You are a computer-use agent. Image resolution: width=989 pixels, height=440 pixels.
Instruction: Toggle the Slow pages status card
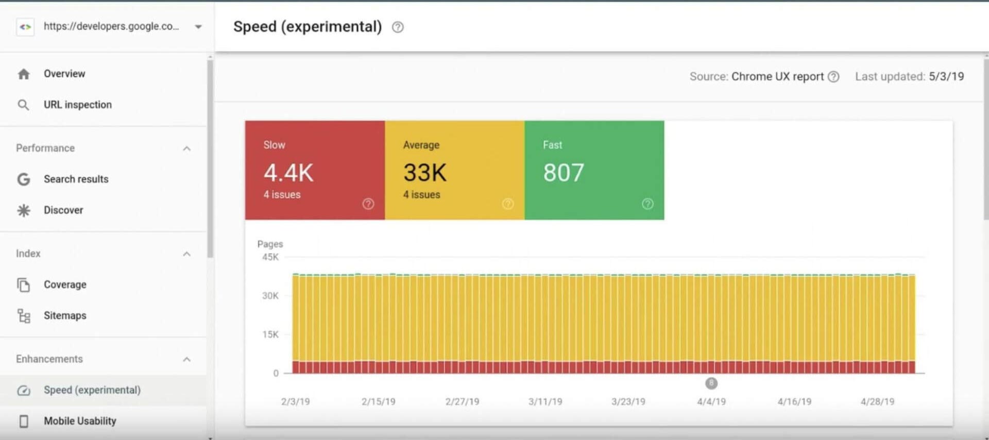pos(314,170)
